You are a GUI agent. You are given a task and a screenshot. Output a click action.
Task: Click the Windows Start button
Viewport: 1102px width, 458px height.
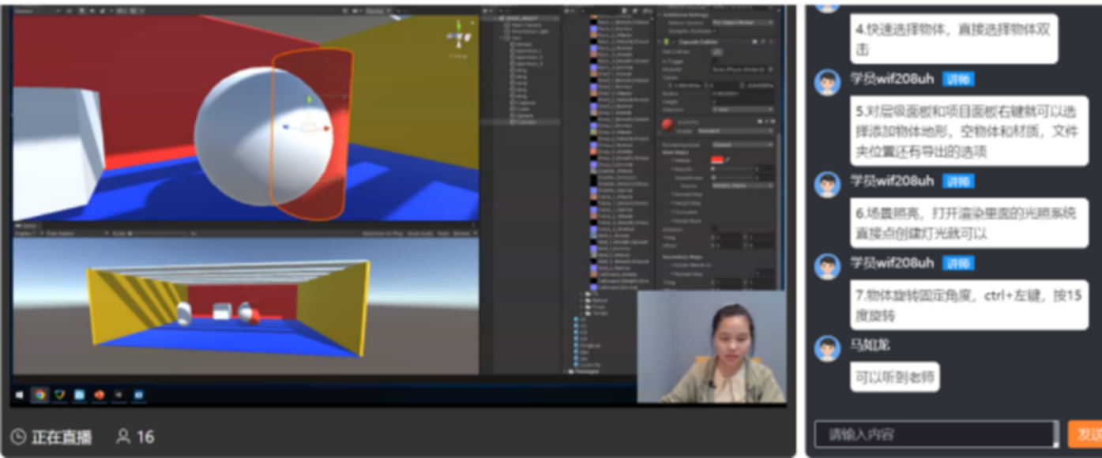[x=20, y=394]
